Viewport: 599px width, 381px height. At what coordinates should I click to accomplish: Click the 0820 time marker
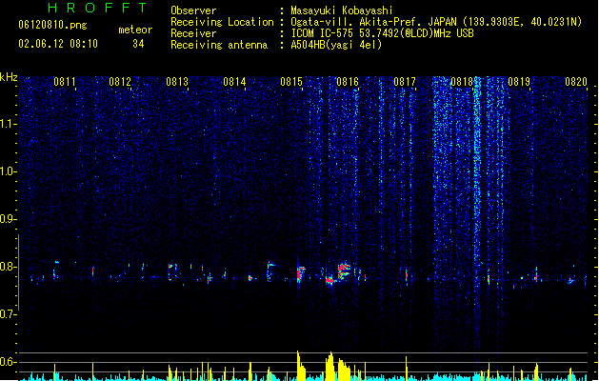pyautogui.click(x=576, y=82)
